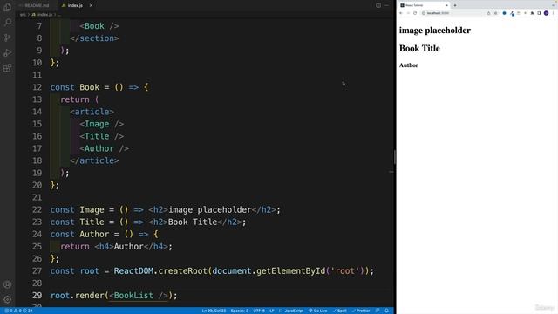558x314 pixels.
Task: Change LF end of line sequence
Action: (x=272, y=311)
